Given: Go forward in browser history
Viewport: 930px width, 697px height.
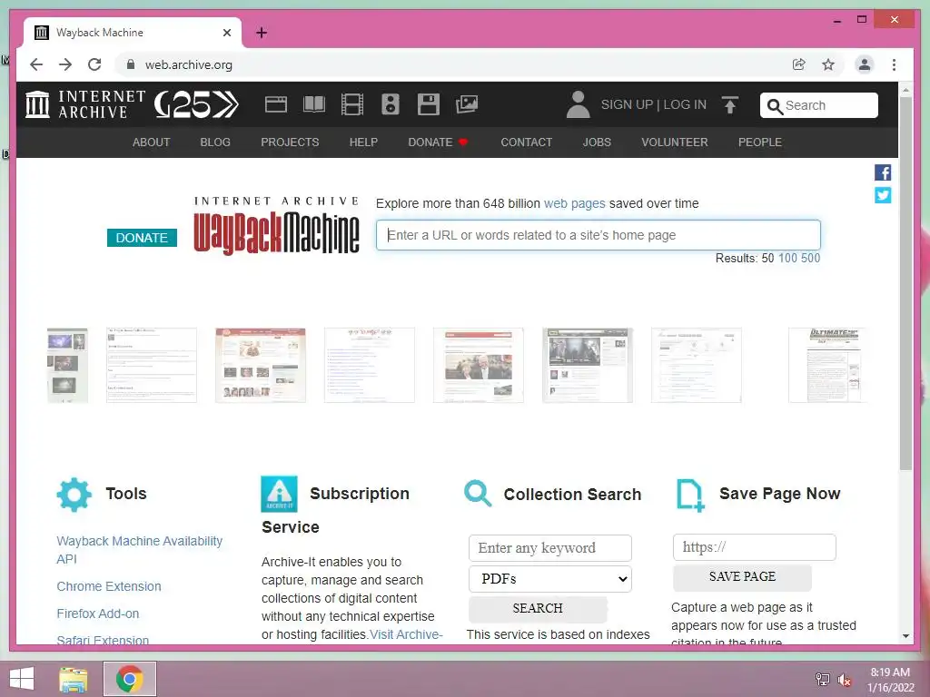Looking at the screenshot, I should (x=65, y=64).
